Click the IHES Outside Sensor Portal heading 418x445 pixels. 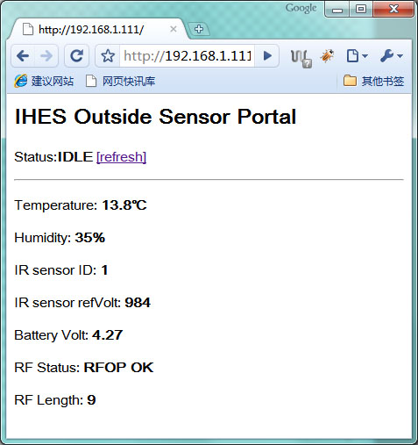155,117
